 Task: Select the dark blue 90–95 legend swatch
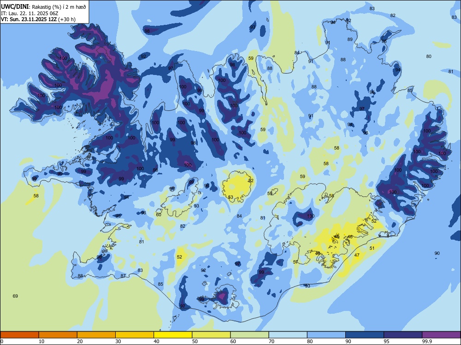[365, 335]
